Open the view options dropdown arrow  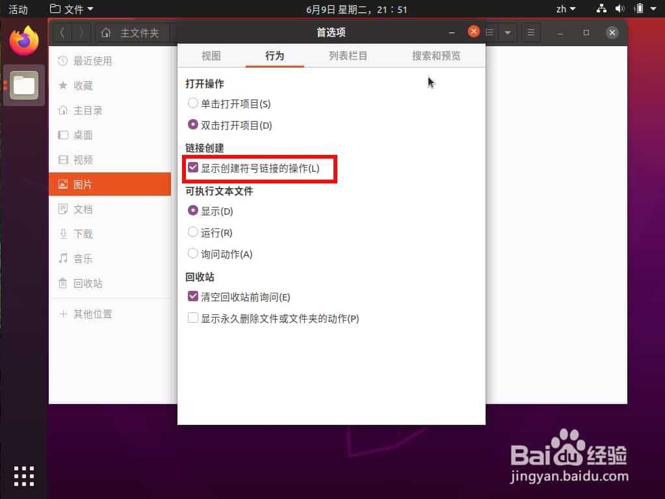(508, 32)
